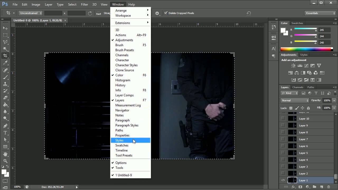This screenshot has width=338, height=190.
Task: Hide Layer 1 using eye icon
Action: click(283, 180)
